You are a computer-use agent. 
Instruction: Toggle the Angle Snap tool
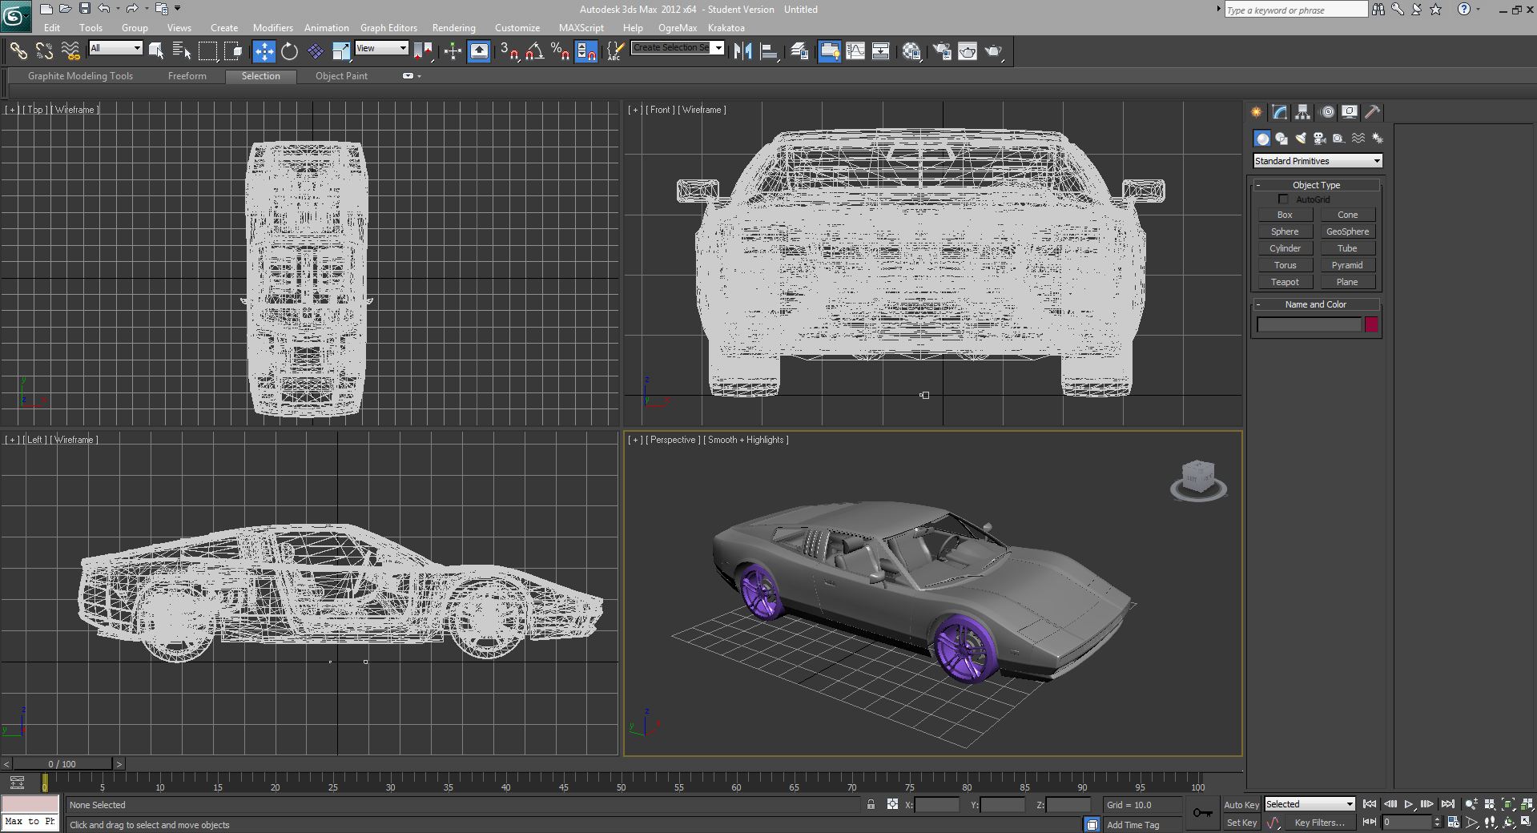pos(534,51)
